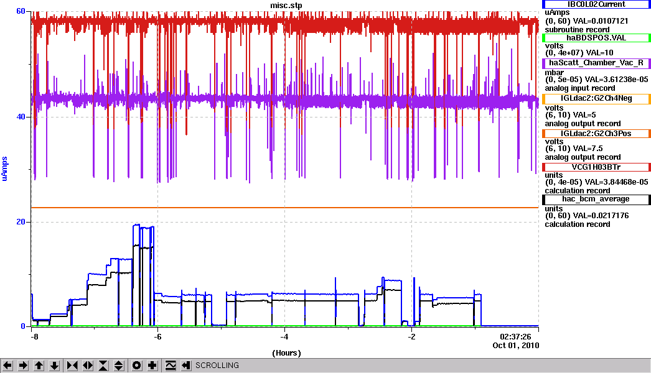651x373 pixels.
Task: Click the (Hours) X-axis label
Action: coord(286,353)
